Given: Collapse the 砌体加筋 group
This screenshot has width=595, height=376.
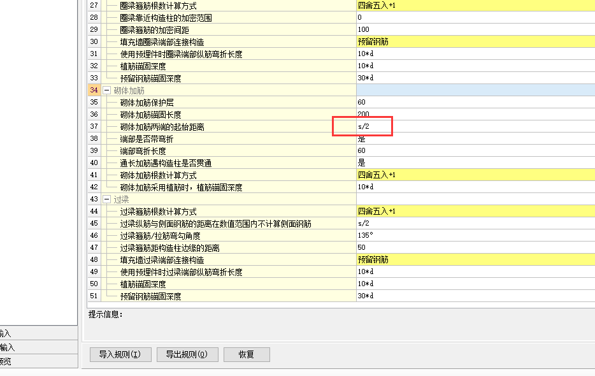Looking at the screenshot, I should pos(106,90).
